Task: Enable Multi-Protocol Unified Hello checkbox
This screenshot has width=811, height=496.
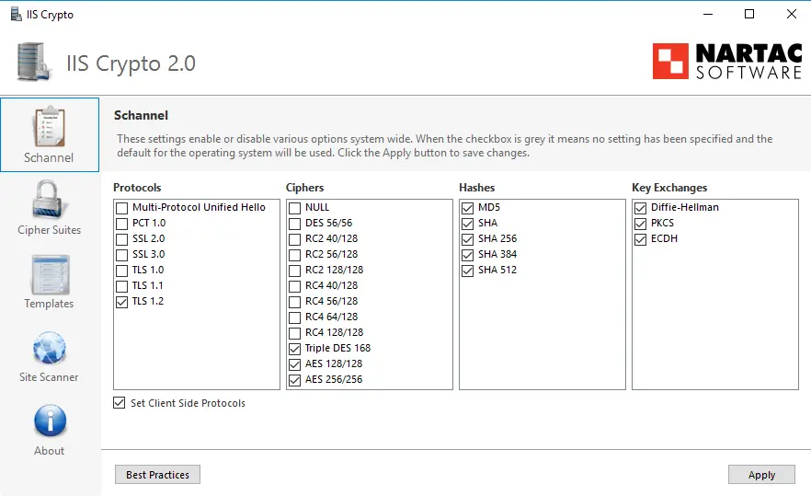Action: pyautogui.click(x=121, y=208)
